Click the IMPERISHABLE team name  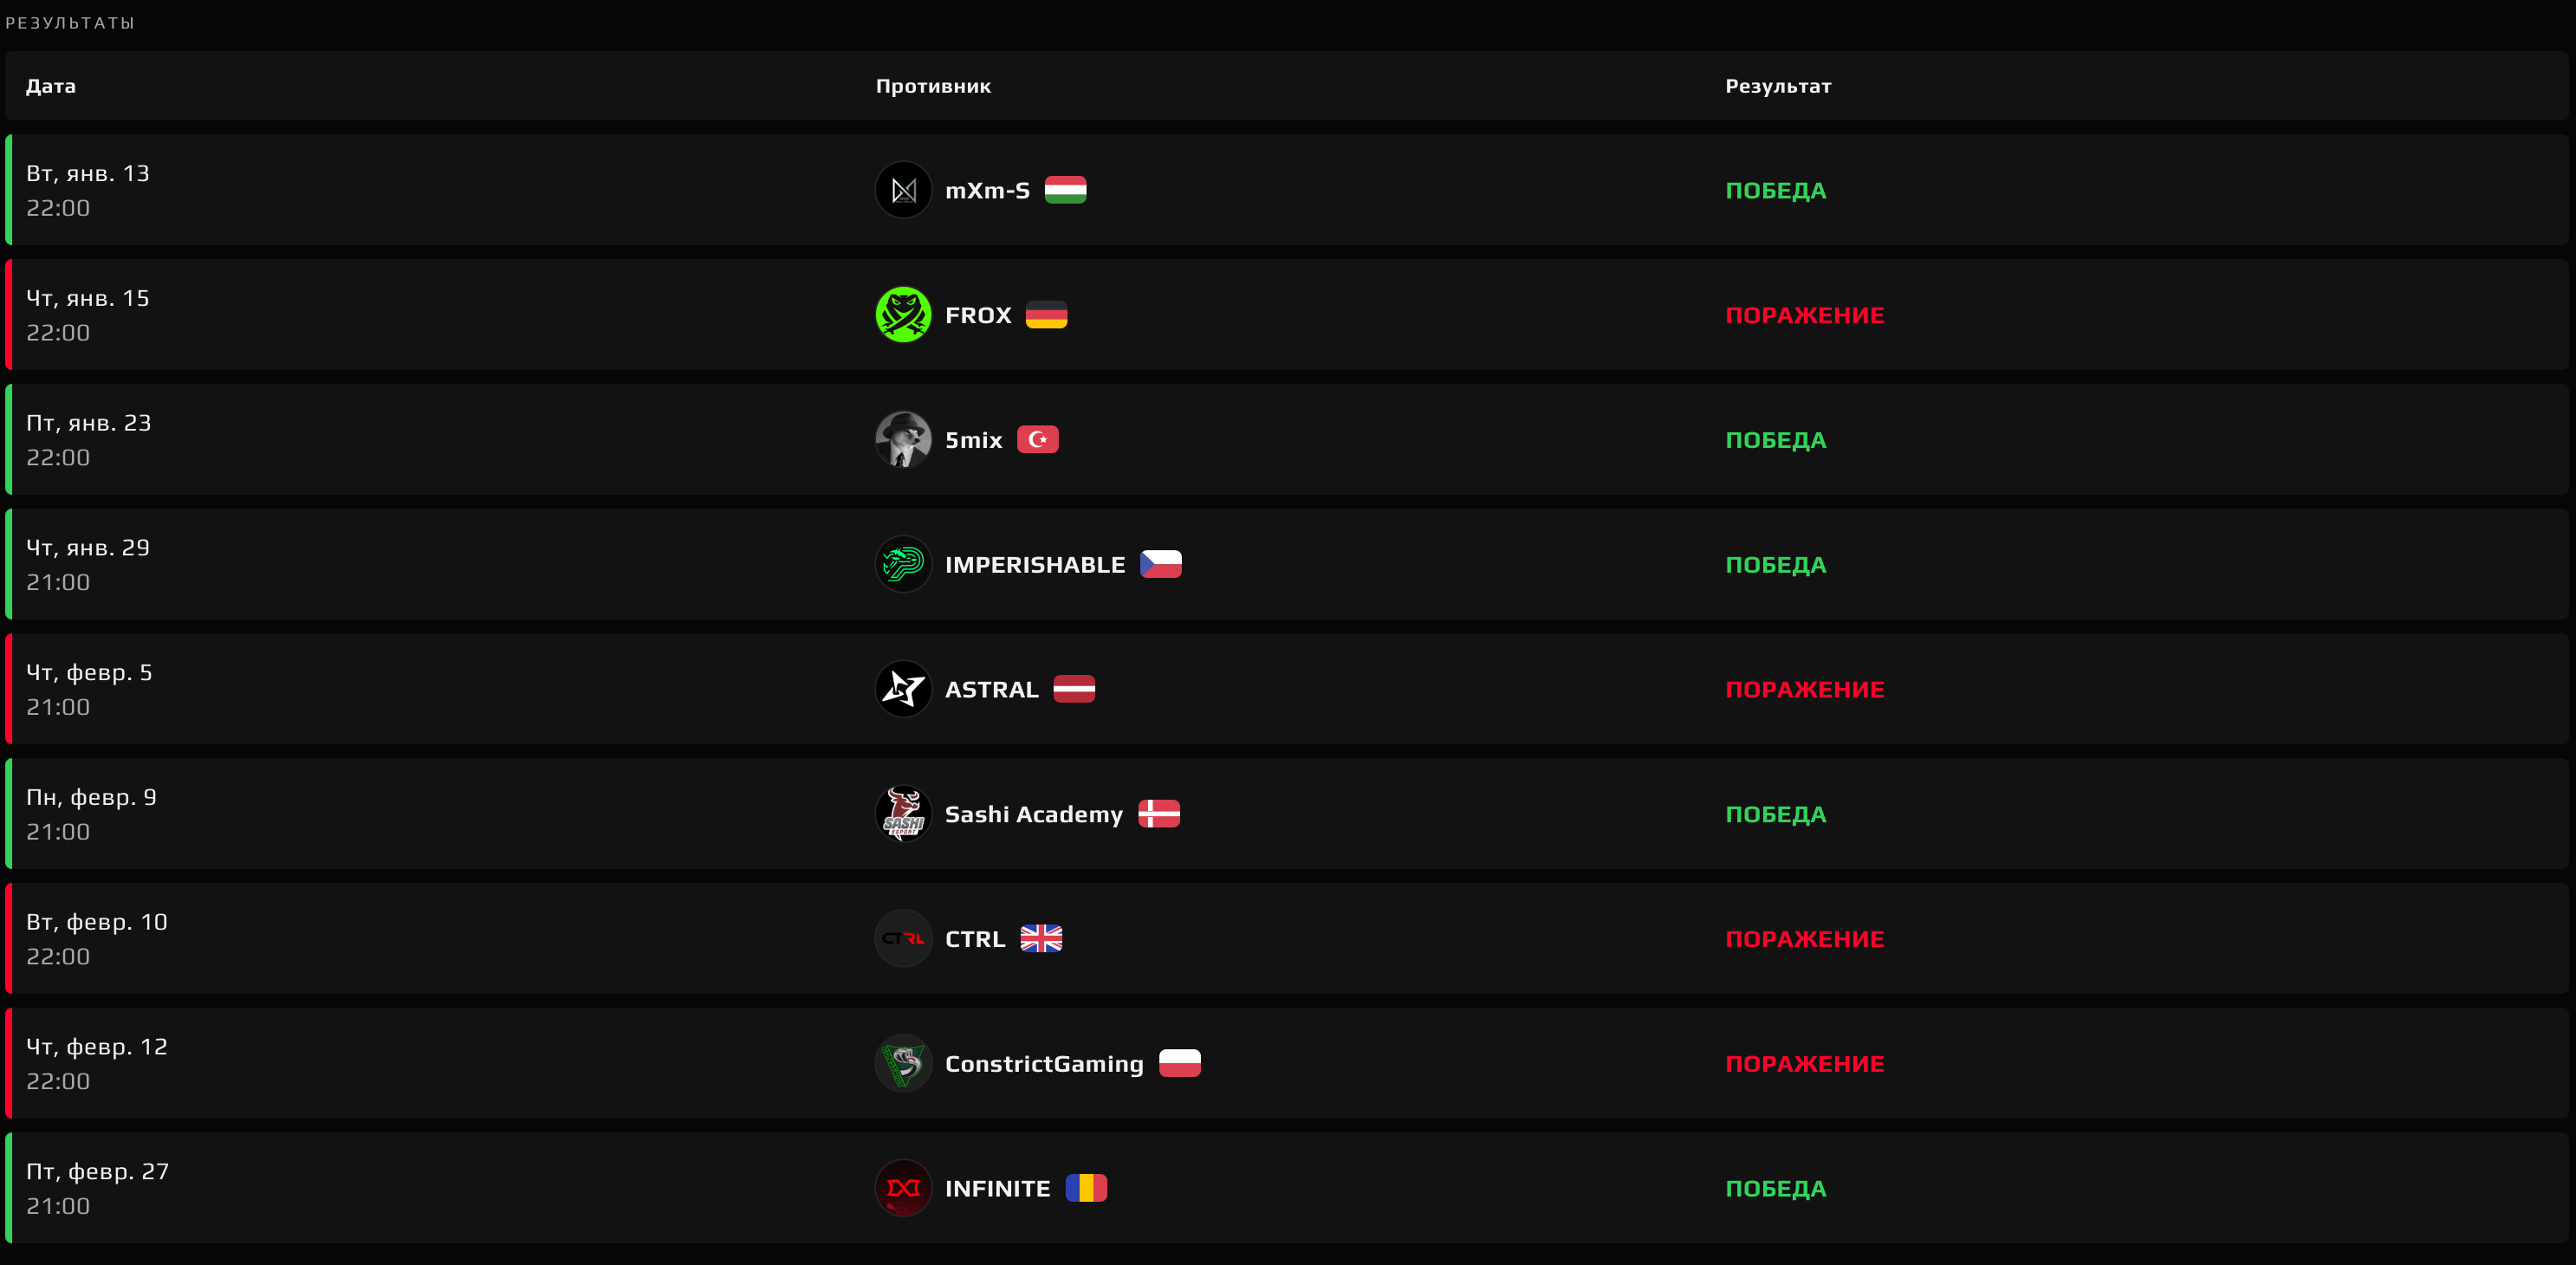click(1035, 564)
